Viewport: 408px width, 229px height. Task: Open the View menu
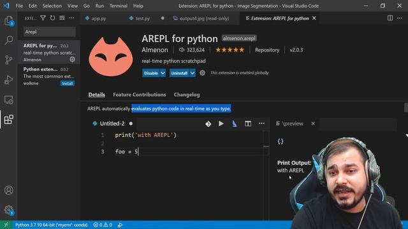click(73, 6)
